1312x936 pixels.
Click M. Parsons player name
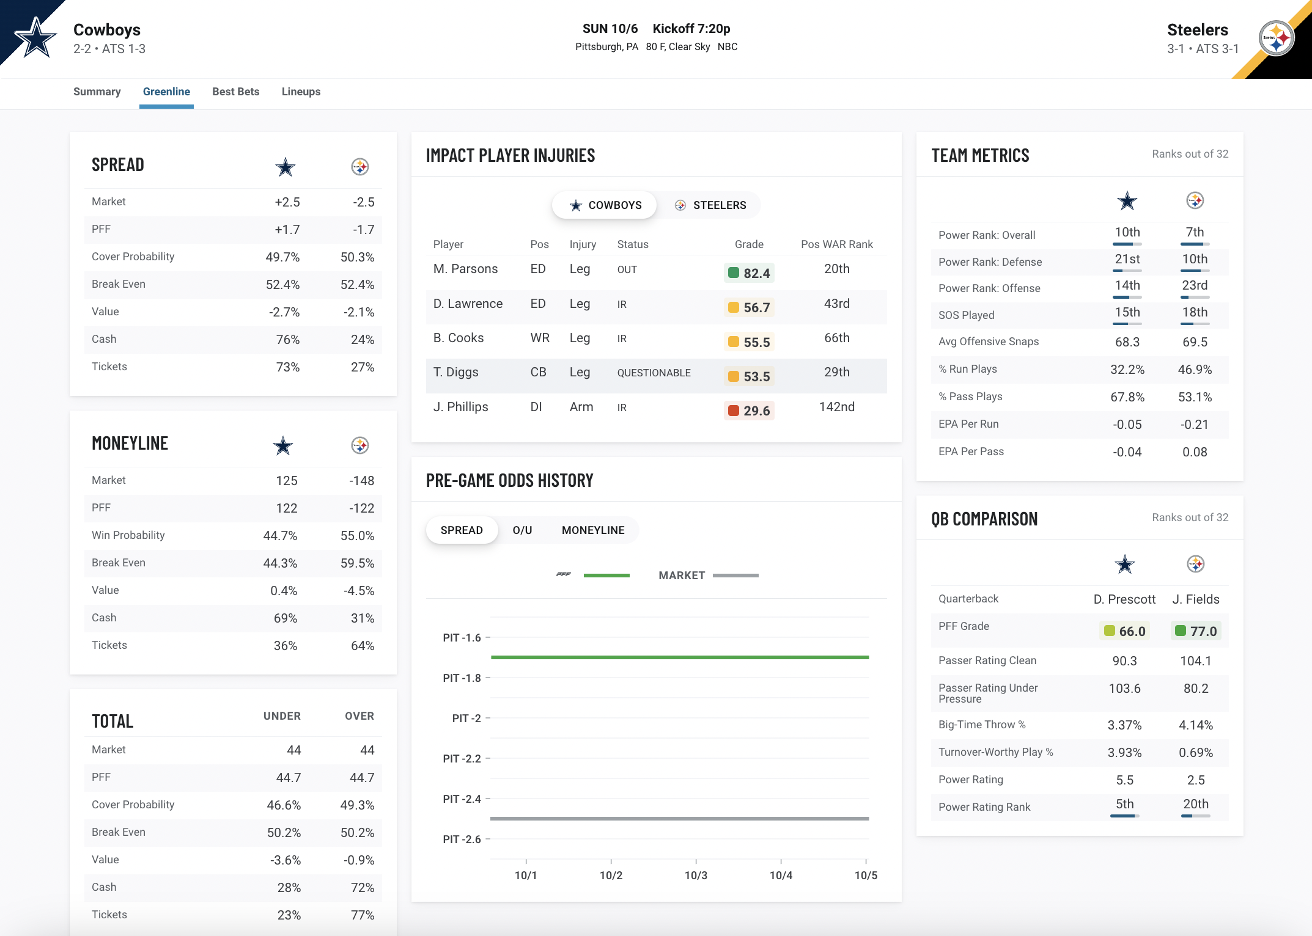point(465,269)
